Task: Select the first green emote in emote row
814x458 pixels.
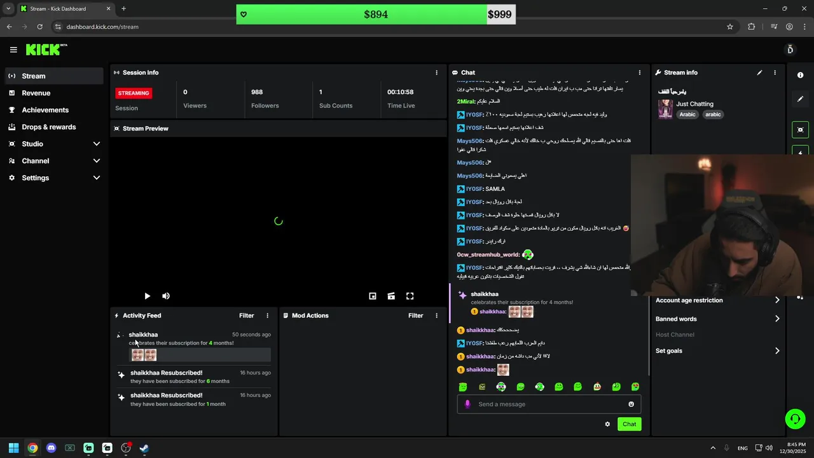Action: (463, 387)
